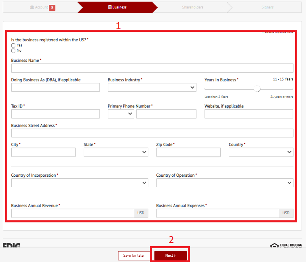This screenshot has width=306, height=262.
Task: Click the Business Annual Revenue field
Action: [x=72, y=213]
